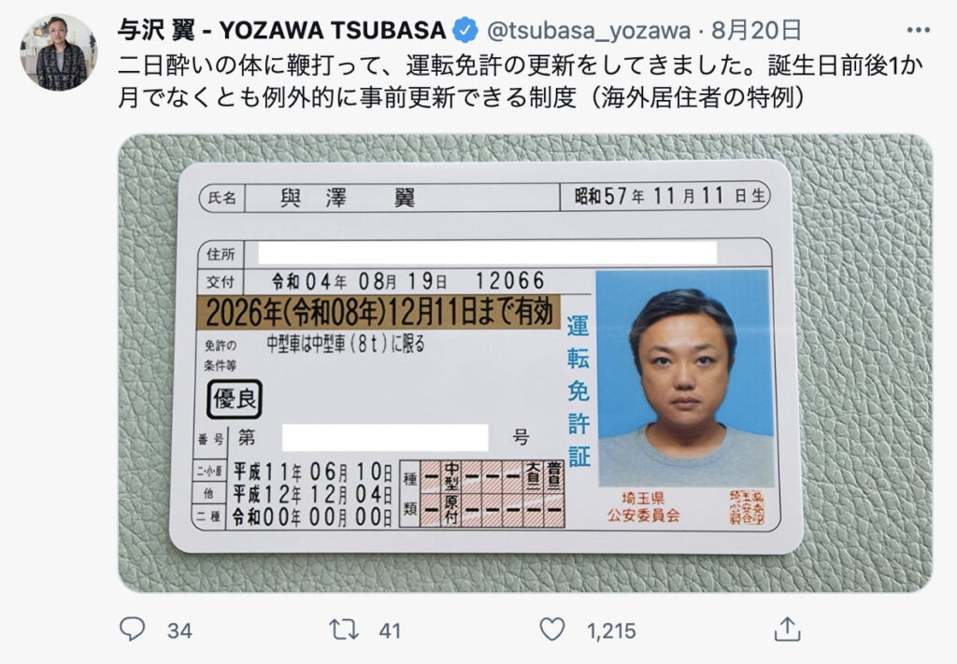Screen dimensions: 957x664
Task: Click the blue verified badge
Action: tap(465, 30)
